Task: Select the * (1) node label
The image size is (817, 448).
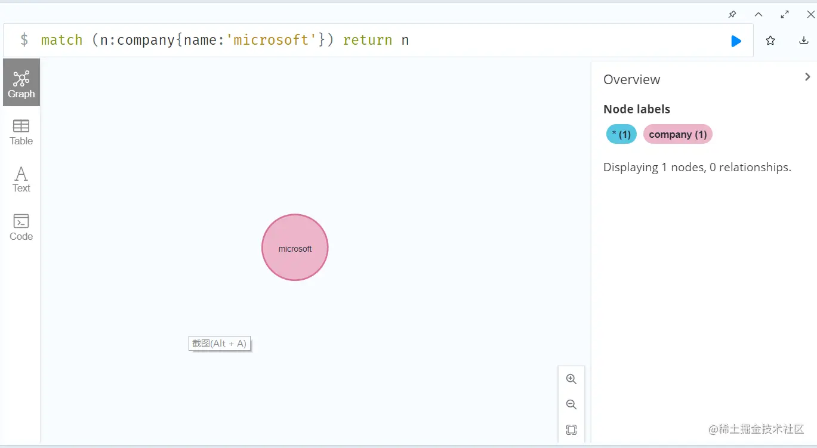Action: coord(621,134)
